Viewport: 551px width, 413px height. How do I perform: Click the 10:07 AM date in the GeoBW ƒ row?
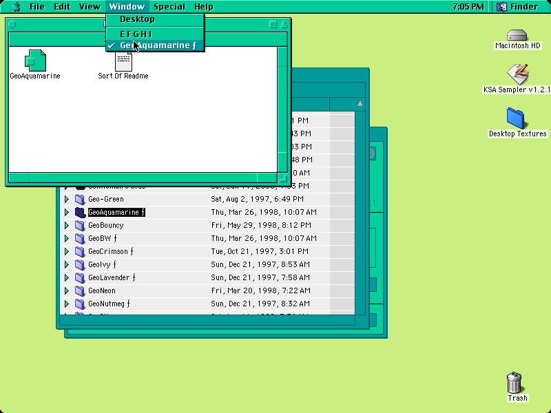click(264, 238)
